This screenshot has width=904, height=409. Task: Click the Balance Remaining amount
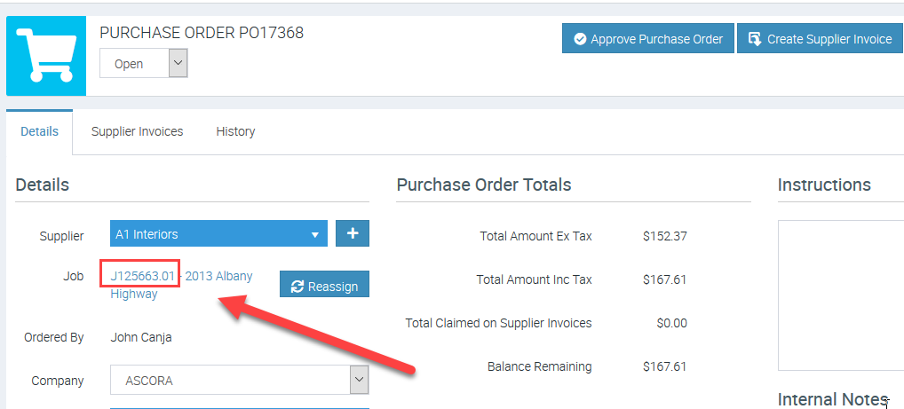[x=664, y=366]
